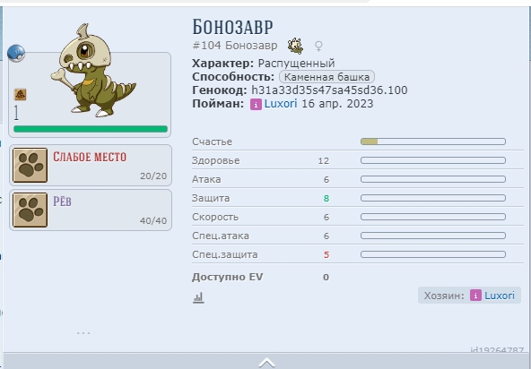
Task: Open the Каменная башка ability tag
Action: tap(326, 77)
